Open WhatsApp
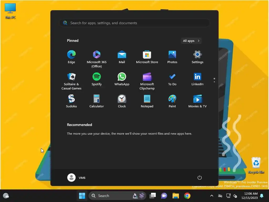 point(122,79)
